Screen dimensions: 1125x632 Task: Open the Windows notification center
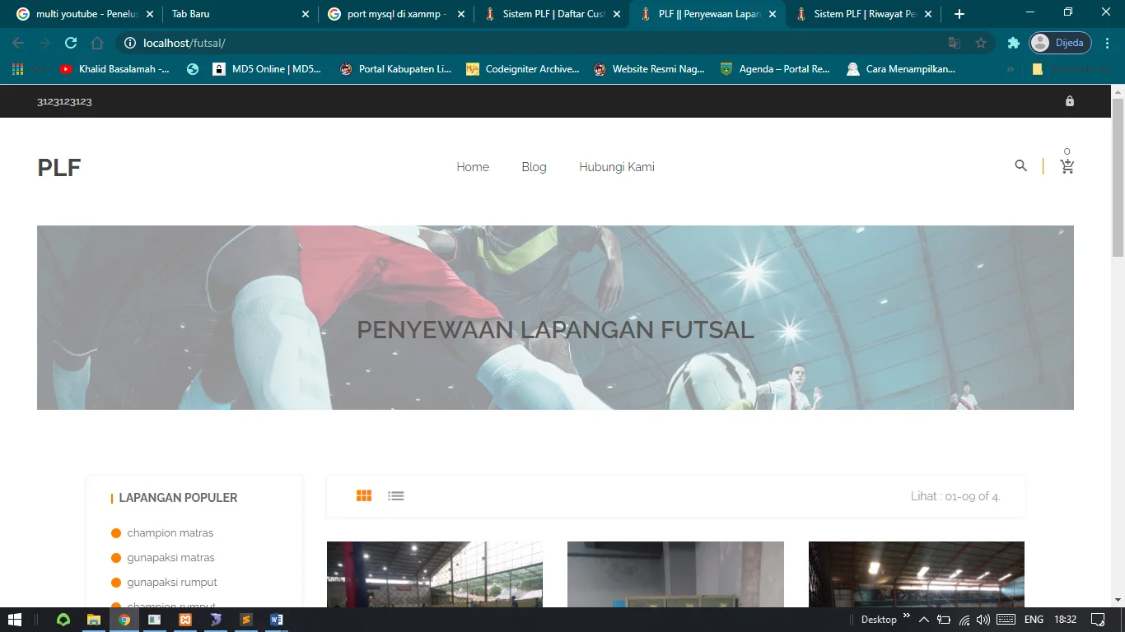(1098, 620)
